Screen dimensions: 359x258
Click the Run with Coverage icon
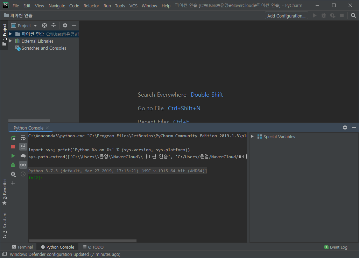[x=333, y=16]
